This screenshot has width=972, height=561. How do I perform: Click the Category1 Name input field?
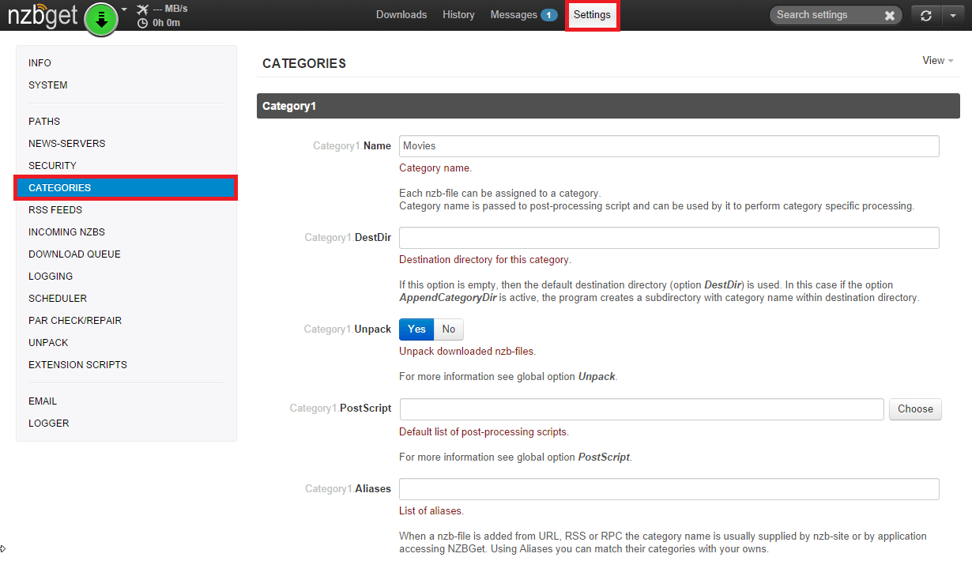pyautogui.click(x=669, y=146)
